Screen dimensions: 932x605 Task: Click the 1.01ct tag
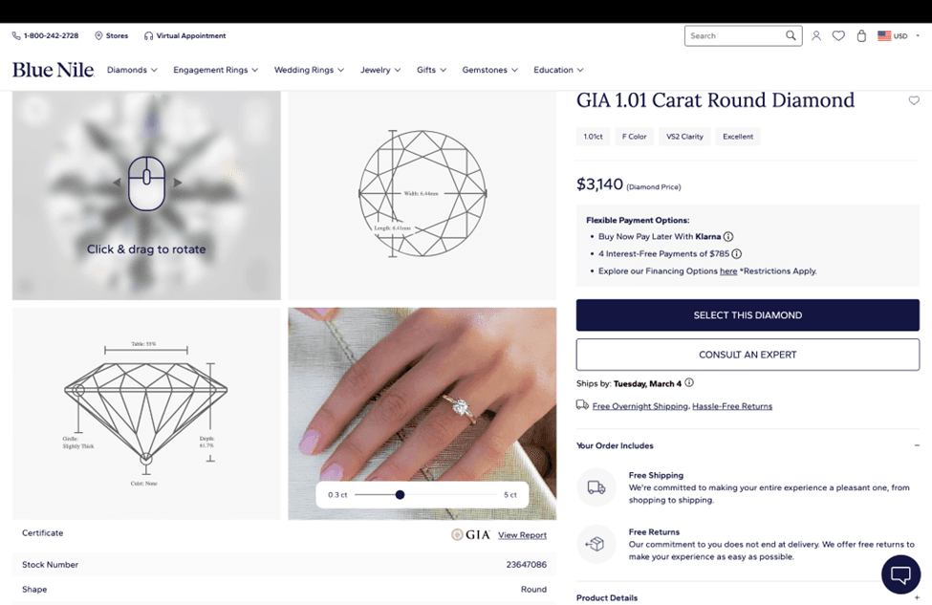(x=594, y=137)
